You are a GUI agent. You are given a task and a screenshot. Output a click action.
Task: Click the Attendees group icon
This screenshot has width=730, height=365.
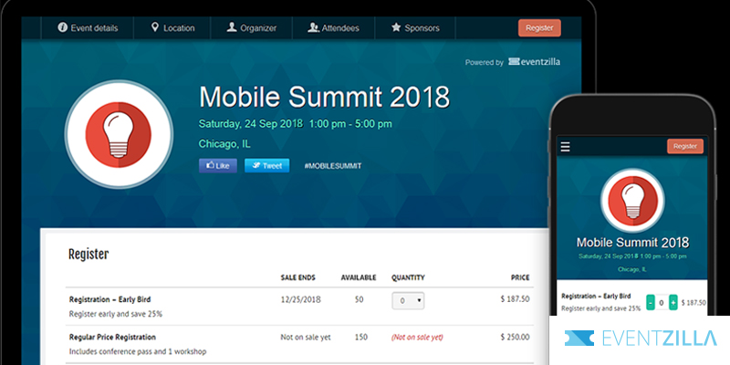tap(313, 27)
